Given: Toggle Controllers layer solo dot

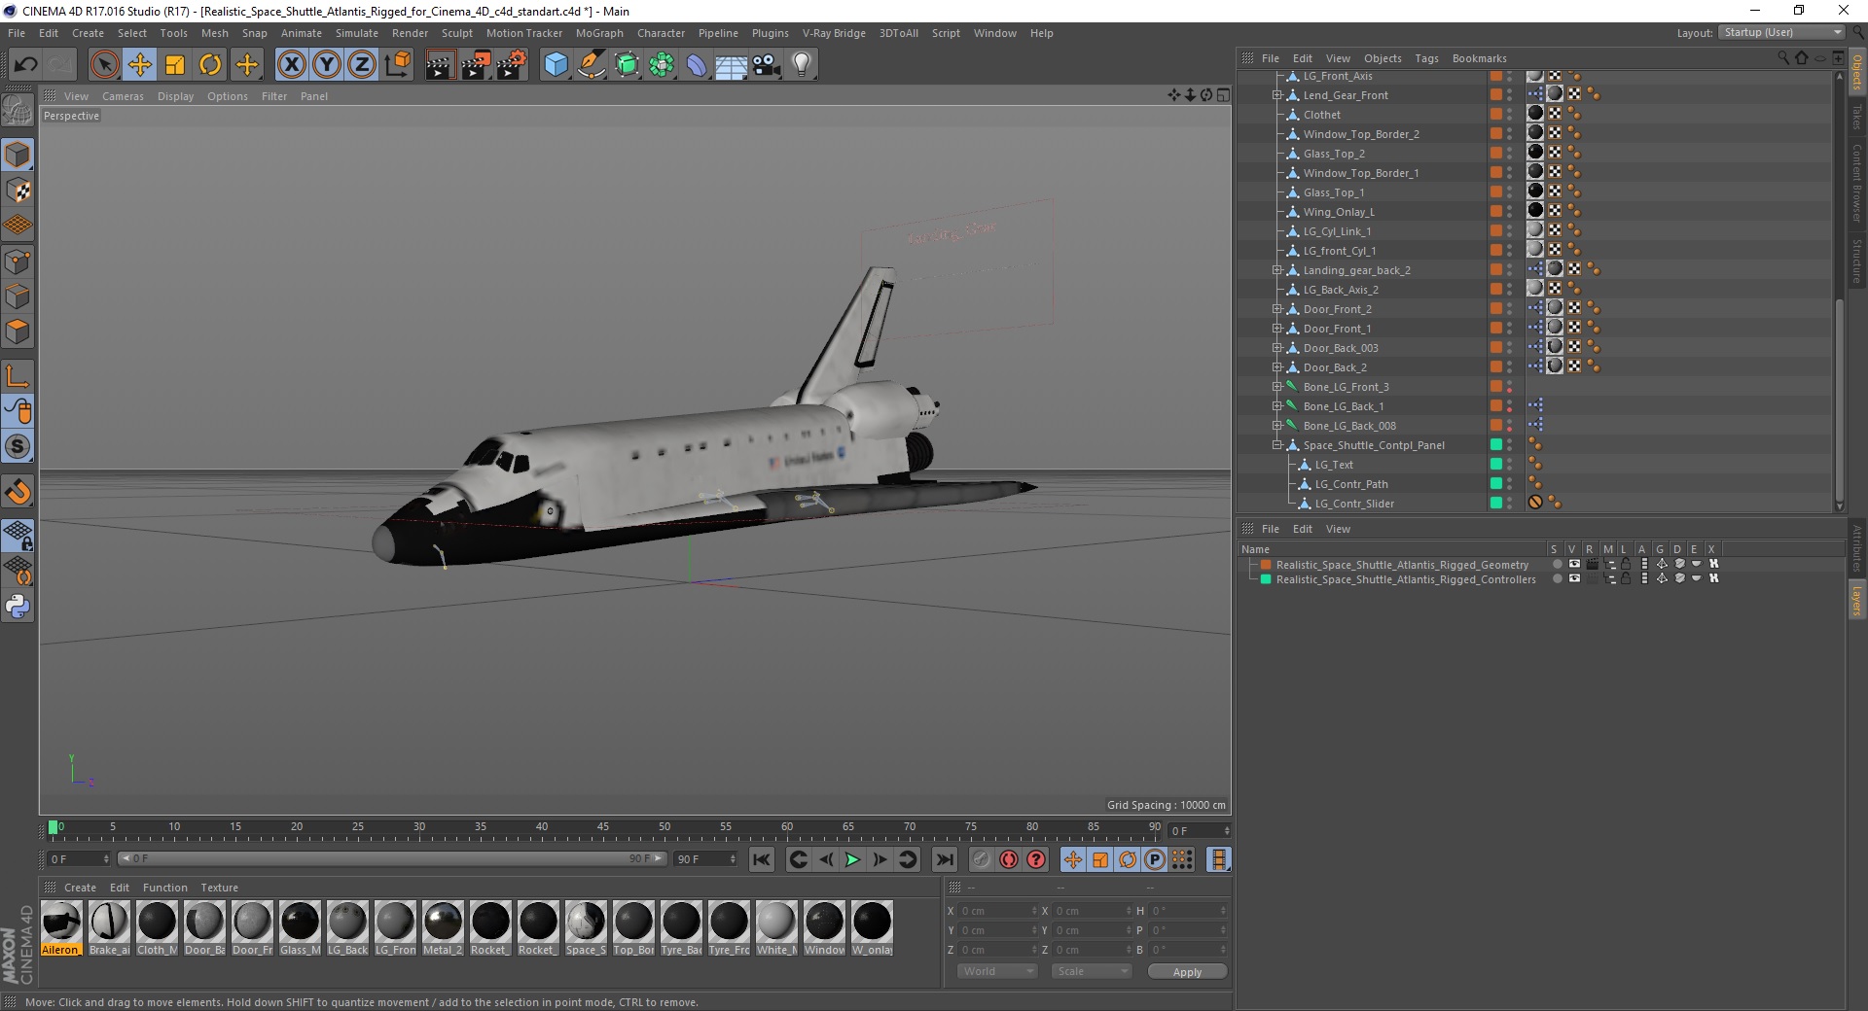Looking at the screenshot, I should click(x=1557, y=579).
